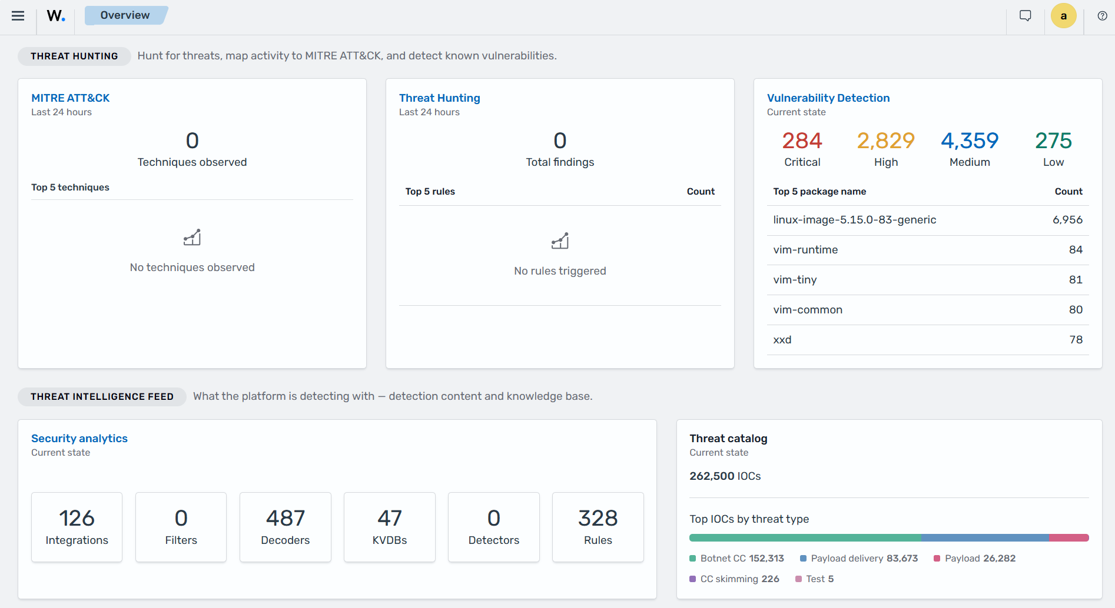Click the Test 5 legend entry
Screen dimensions: 1115x608
815,579
